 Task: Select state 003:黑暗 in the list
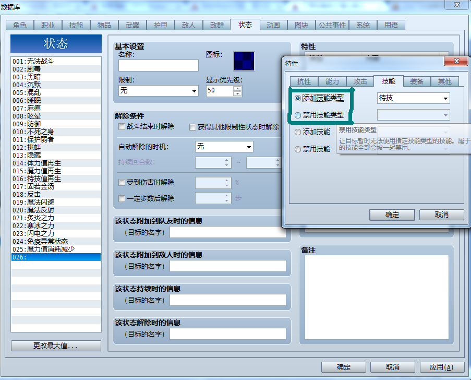[x=56, y=77]
